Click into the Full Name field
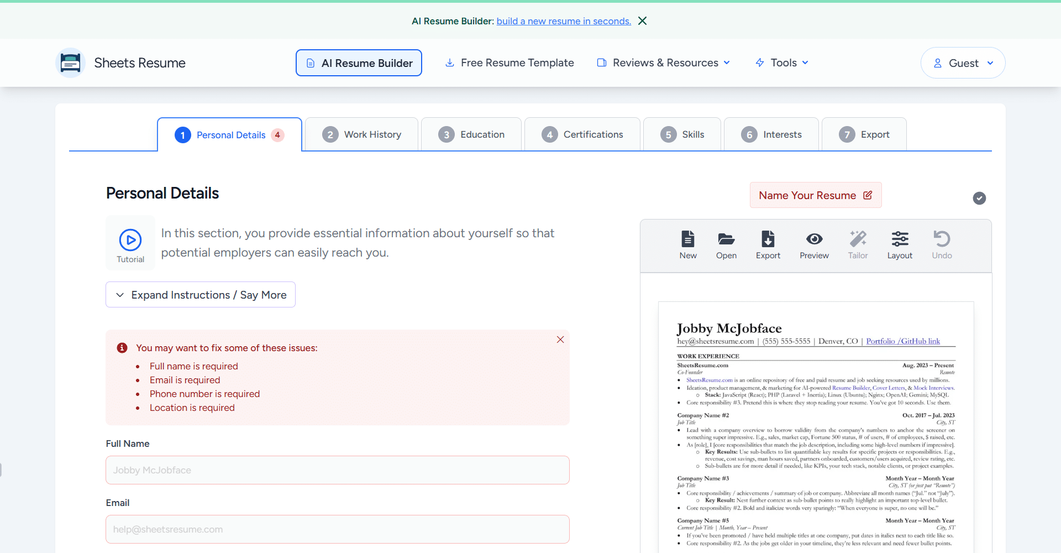 click(x=337, y=470)
